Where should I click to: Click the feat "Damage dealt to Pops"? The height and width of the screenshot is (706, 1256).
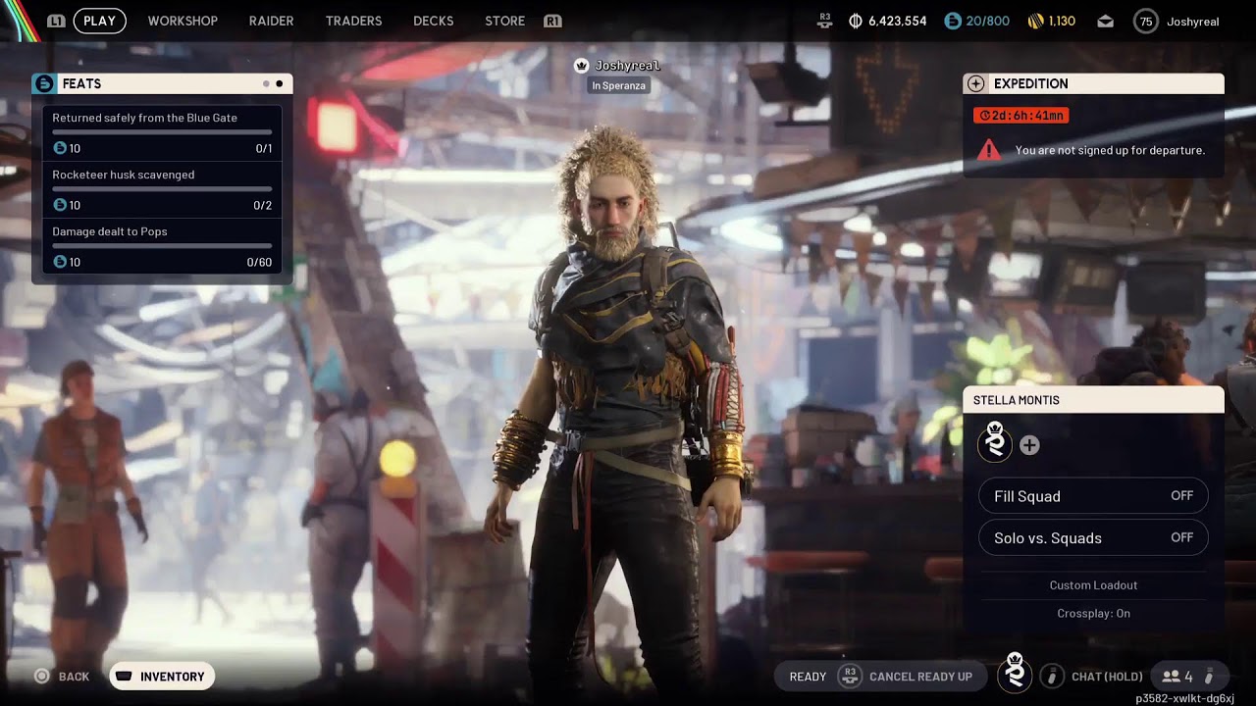(x=110, y=231)
